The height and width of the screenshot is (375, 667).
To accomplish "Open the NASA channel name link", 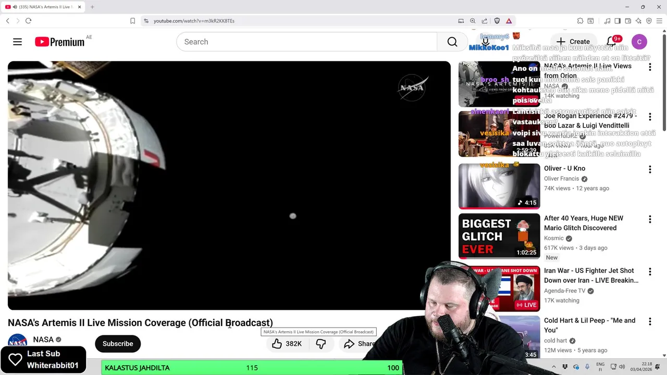I will [43, 340].
